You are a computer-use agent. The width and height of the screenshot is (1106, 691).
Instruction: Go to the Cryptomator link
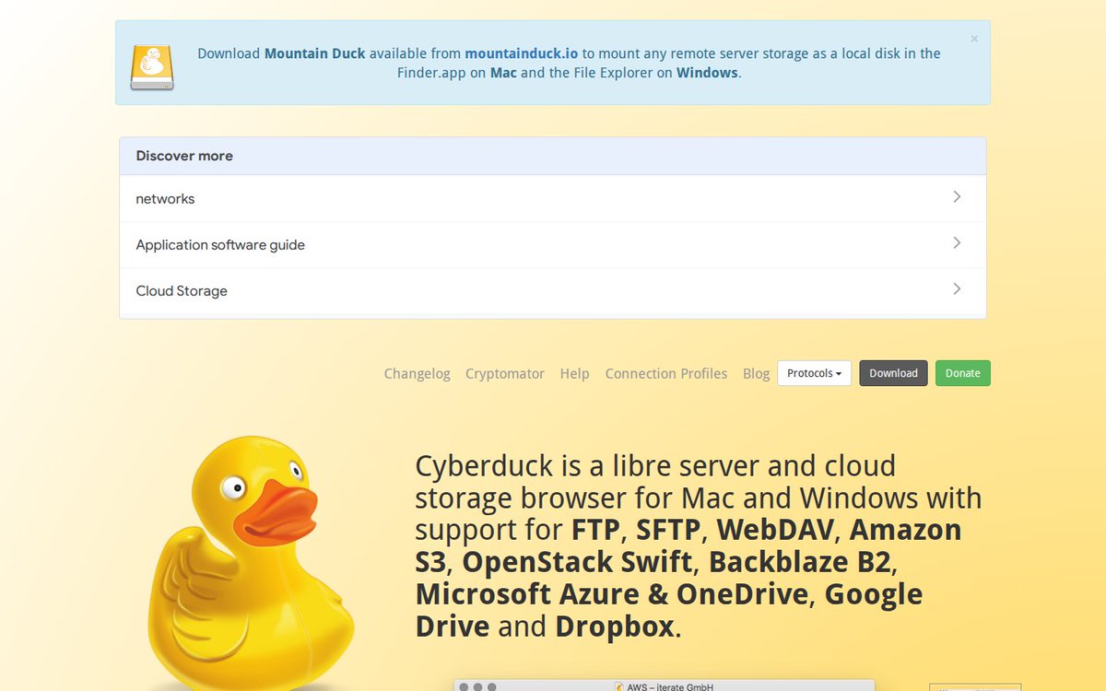pyautogui.click(x=505, y=373)
